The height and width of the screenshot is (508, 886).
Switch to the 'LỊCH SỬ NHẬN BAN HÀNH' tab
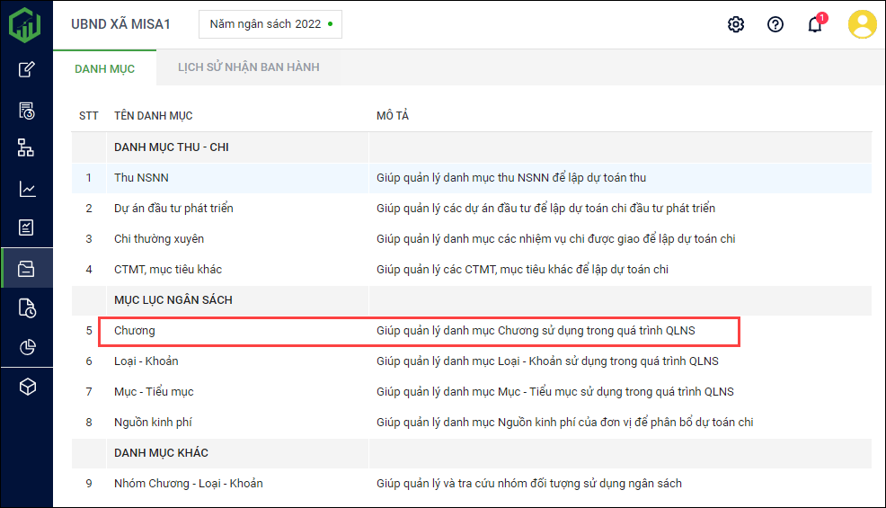tap(248, 67)
